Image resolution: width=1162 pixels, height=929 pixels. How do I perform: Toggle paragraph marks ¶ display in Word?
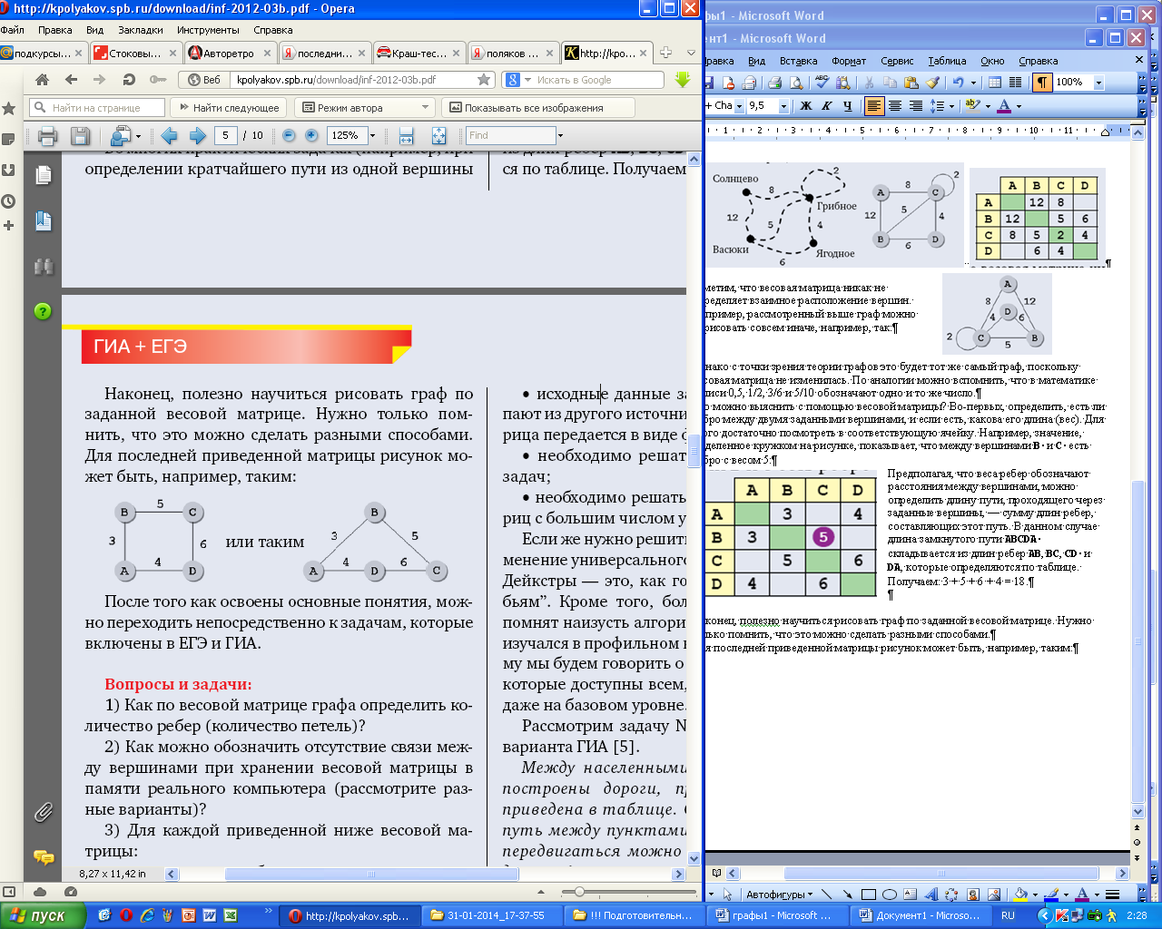pyautogui.click(x=1042, y=82)
